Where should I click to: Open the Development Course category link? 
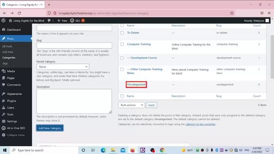144,58
